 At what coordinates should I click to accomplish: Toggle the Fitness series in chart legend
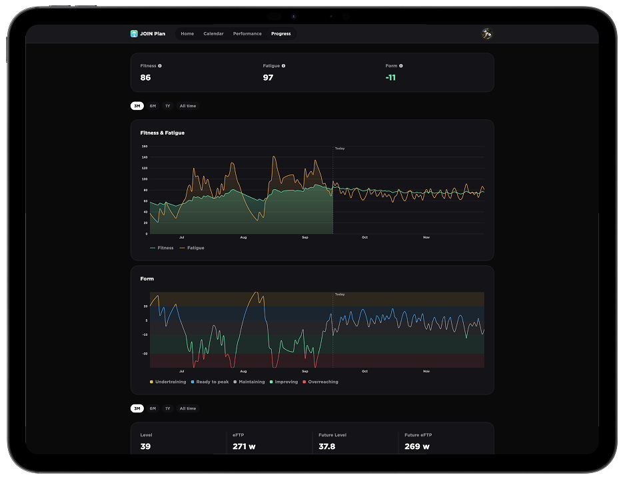tap(162, 248)
